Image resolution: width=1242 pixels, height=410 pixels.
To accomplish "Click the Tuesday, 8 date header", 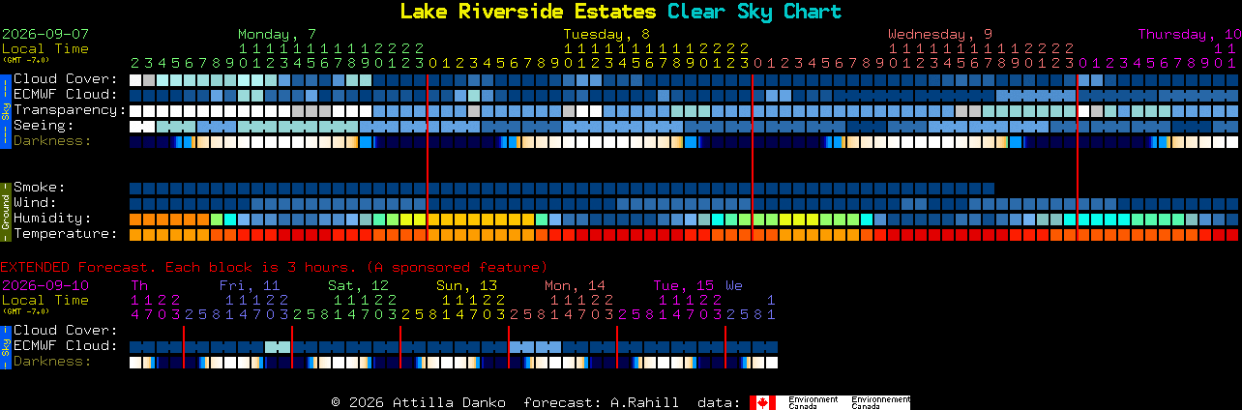I will (x=606, y=34).
